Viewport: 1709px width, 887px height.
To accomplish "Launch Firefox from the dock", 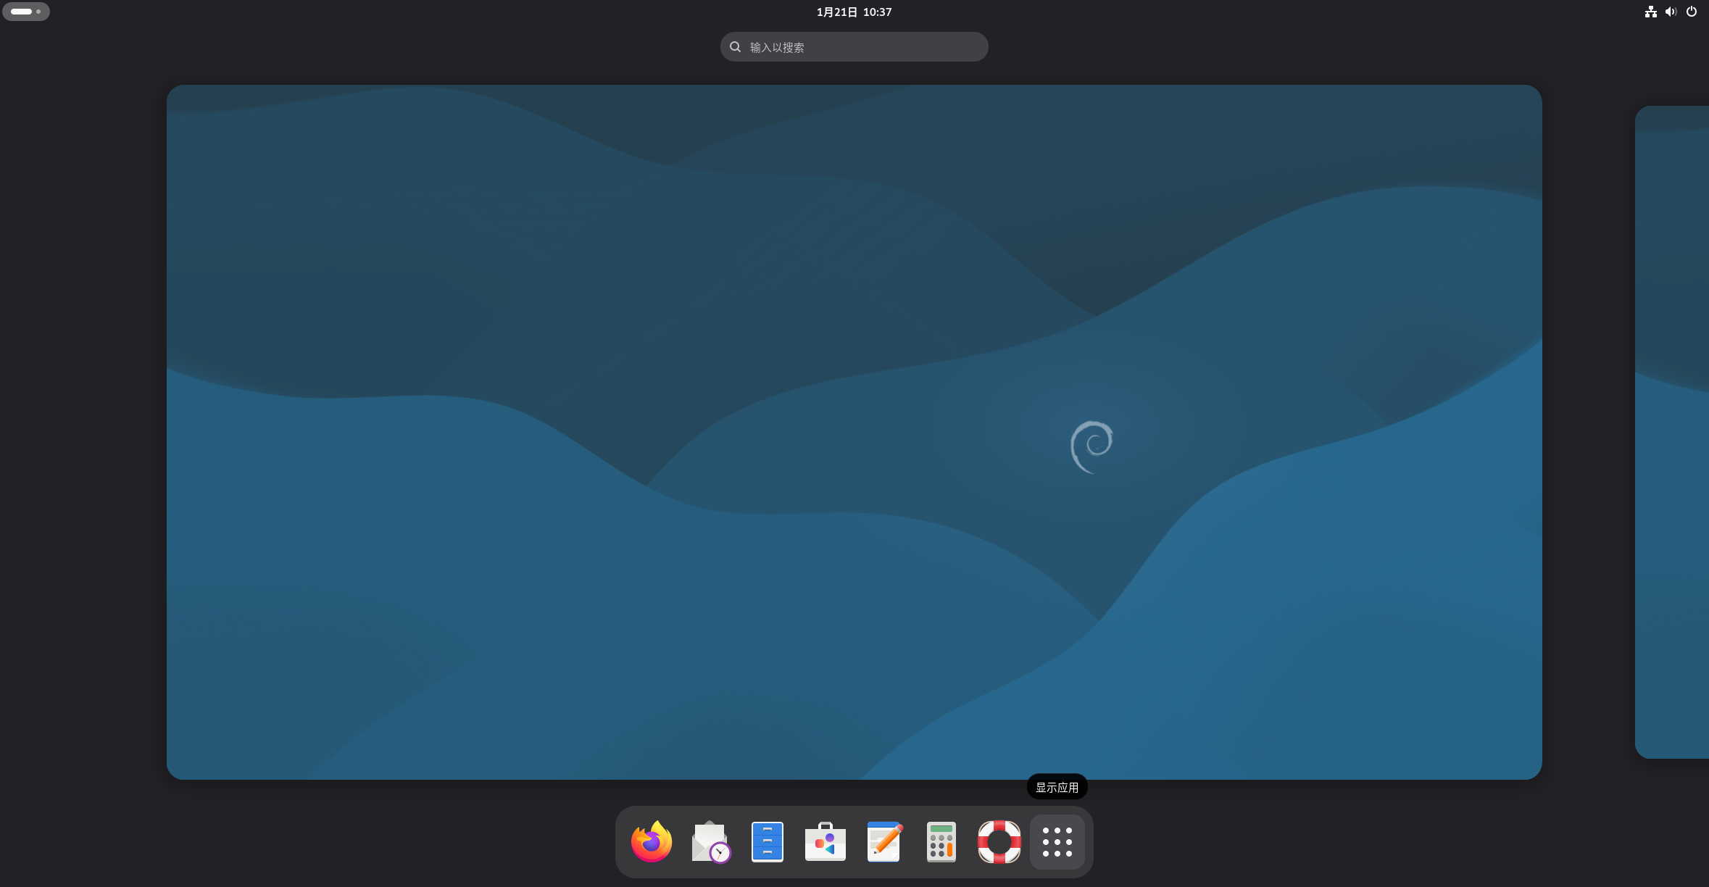I will 651,842.
